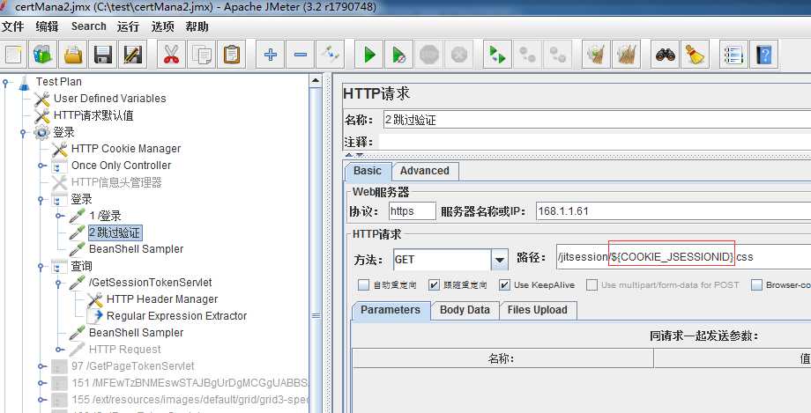This screenshot has height=413, width=811.
Task: Click the 协议 field showing https
Action: 413,210
